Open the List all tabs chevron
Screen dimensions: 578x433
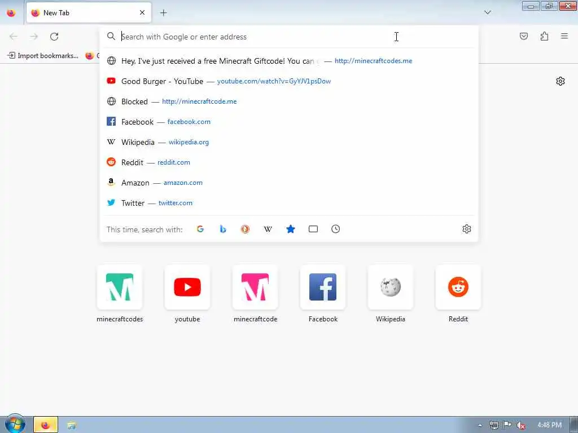(x=487, y=12)
